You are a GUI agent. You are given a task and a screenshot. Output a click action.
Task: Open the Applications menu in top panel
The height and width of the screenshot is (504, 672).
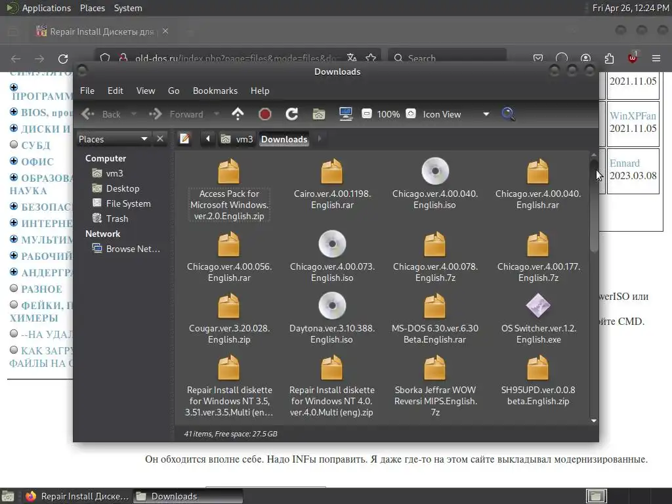[x=39, y=8]
